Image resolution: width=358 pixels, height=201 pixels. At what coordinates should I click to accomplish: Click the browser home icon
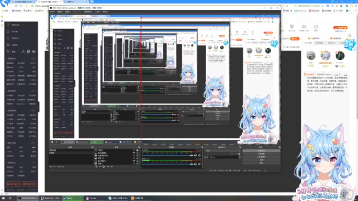click(26, 6)
